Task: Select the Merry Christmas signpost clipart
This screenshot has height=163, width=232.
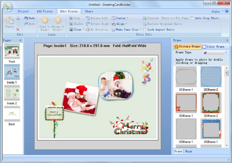Action: [54, 120]
